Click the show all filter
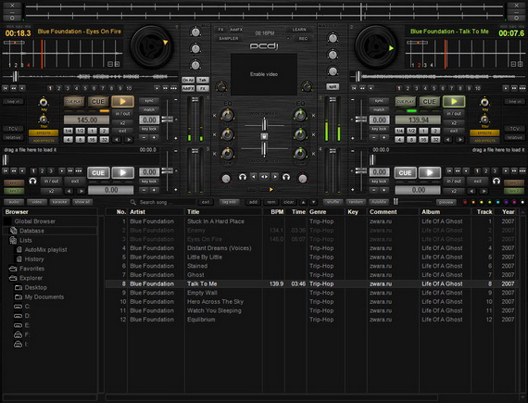The image size is (528, 403). tap(82, 202)
